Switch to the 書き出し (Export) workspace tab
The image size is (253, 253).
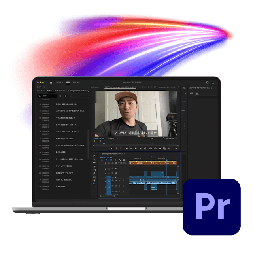click(x=76, y=83)
